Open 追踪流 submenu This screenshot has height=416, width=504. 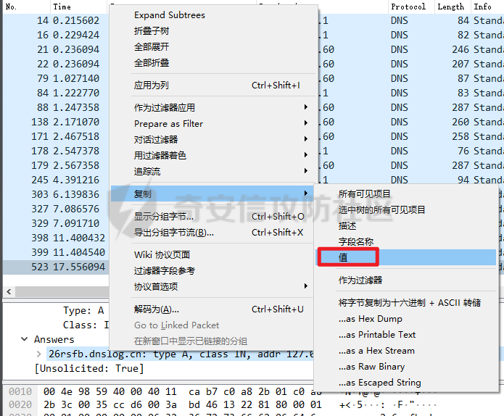tap(147, 172)
